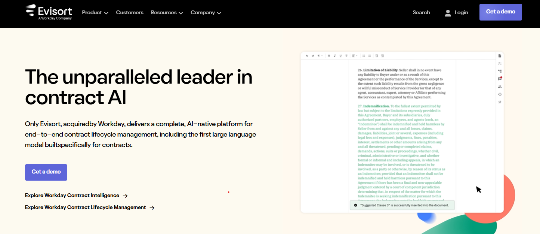540x234 pixels.
Task: Click the paragraph beginning "Only Evisort, acquiredby Workday"
Action: (141, 134)
